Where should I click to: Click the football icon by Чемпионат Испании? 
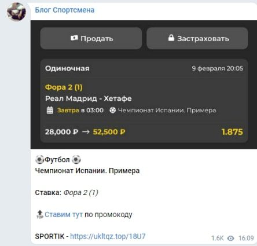[112, 110]
